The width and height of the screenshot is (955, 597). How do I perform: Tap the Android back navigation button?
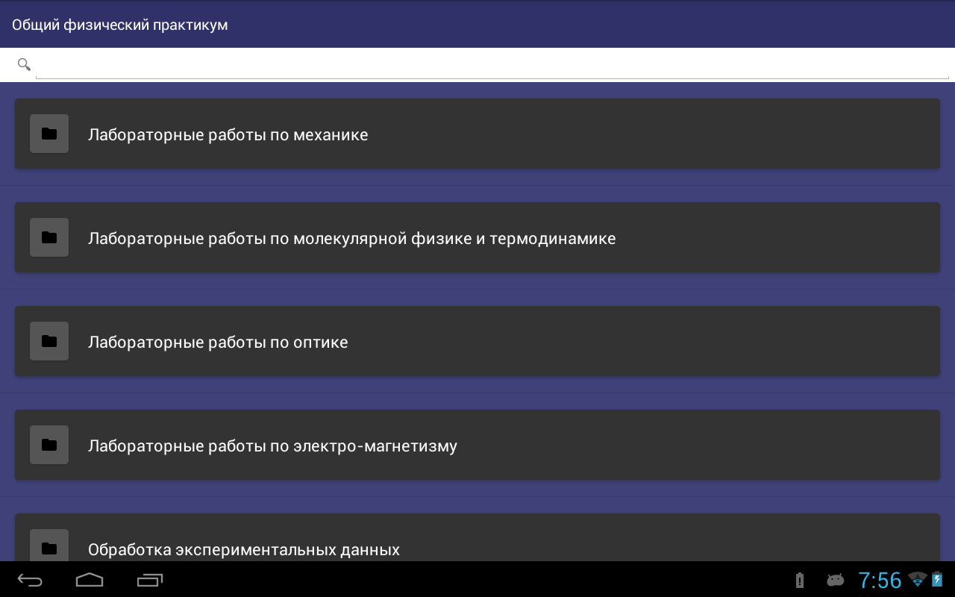[31, 580]
